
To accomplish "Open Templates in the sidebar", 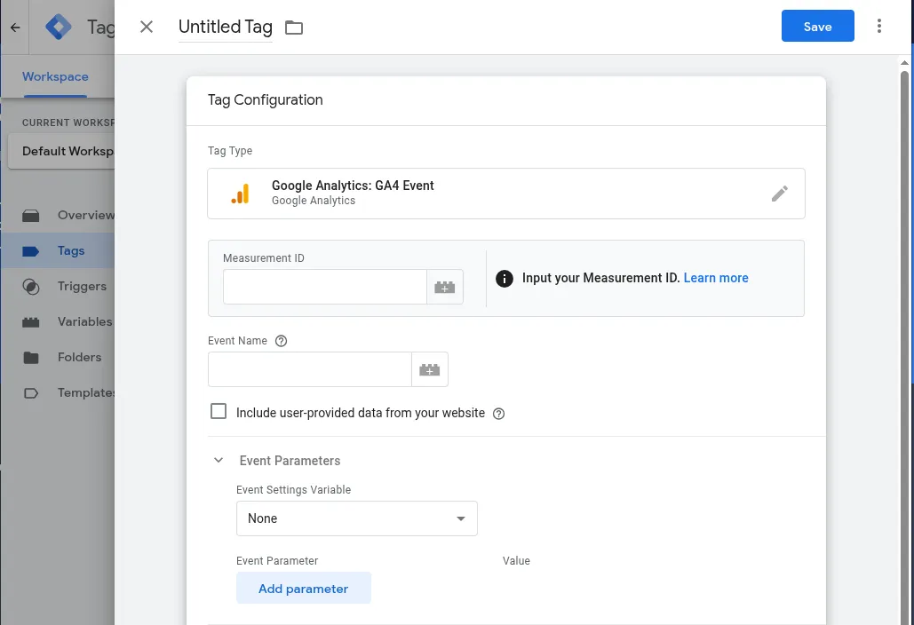I will coord(59,393).
